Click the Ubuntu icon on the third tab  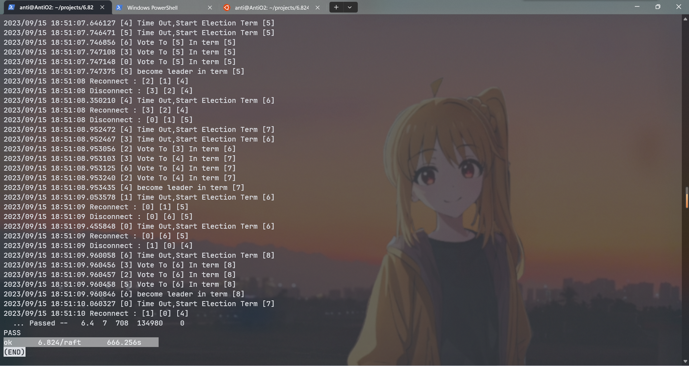coord(226,8)
